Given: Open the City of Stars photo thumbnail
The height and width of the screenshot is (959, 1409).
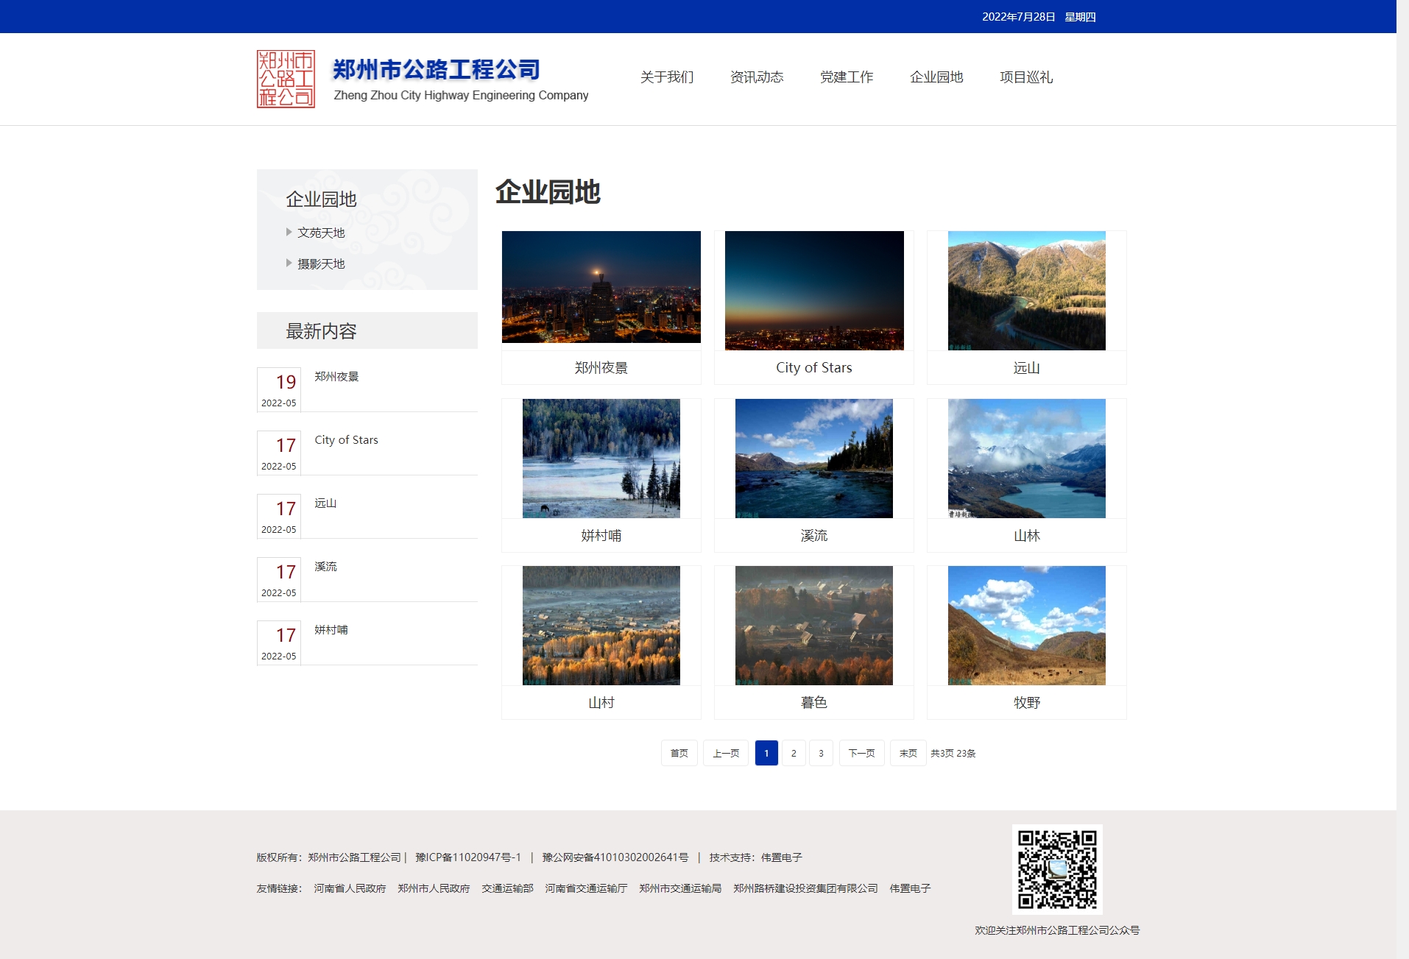Looking at the screenshot, I should pyautogui.click(x=813, y=287).
